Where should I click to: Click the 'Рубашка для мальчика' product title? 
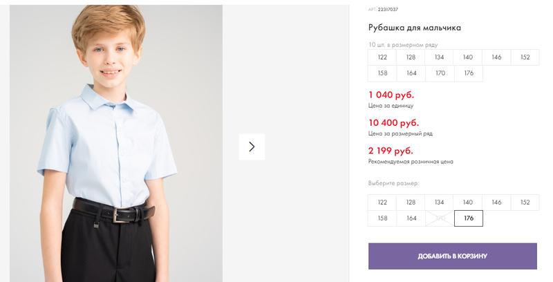415,28
